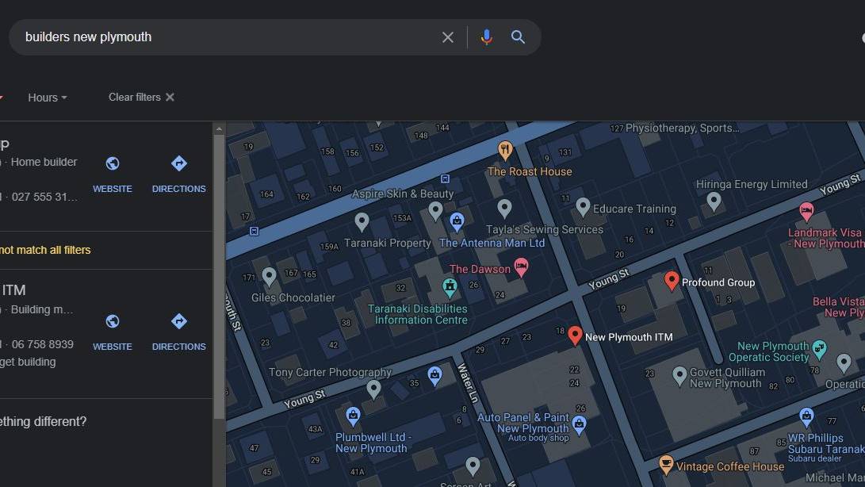Open Taranaki Disabilities Information Centre pin
Image resolution: width=865 pixels, height=487 pixels.
pos(450,286)
